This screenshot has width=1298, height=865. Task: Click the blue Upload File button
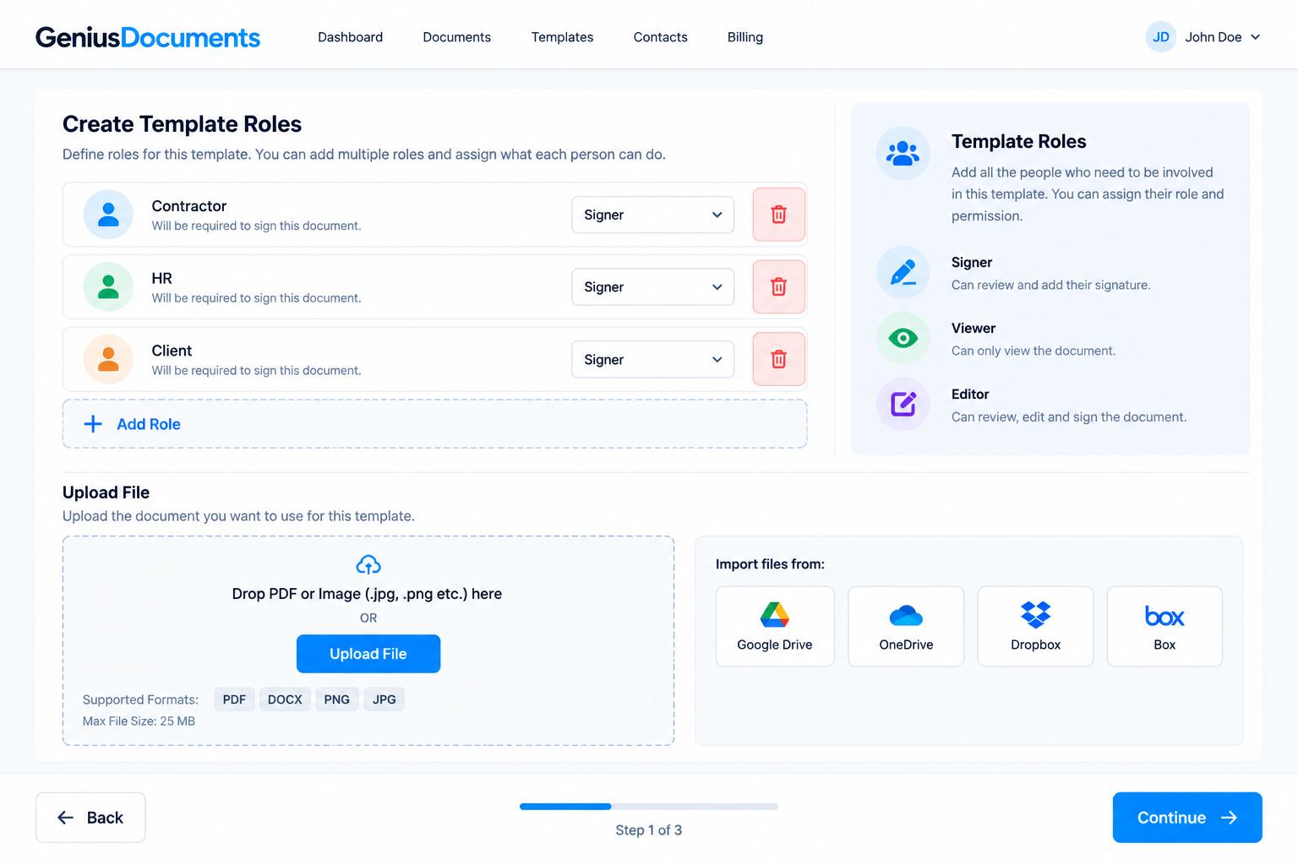368,654
